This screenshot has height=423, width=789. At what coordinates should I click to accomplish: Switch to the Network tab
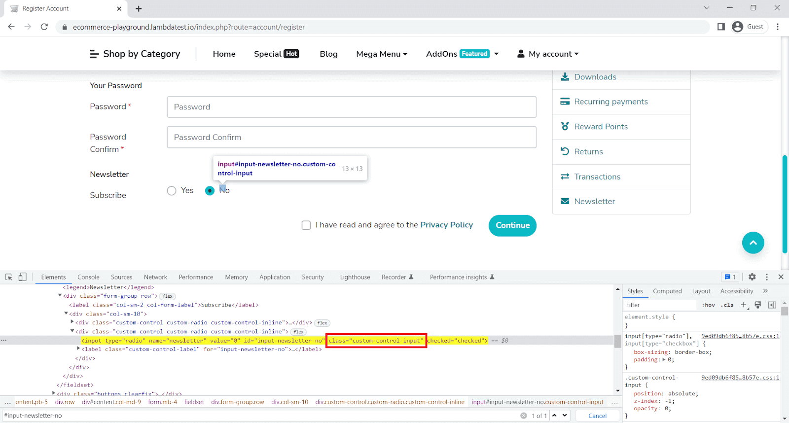[x=155, y=277]
